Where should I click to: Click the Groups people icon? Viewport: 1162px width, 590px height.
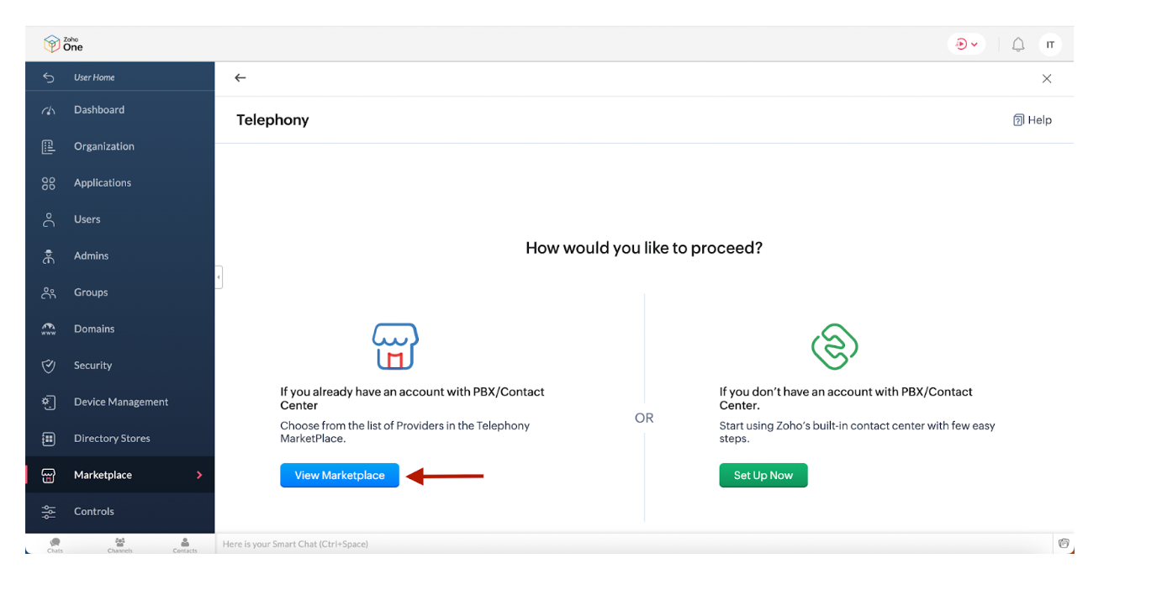49,292
